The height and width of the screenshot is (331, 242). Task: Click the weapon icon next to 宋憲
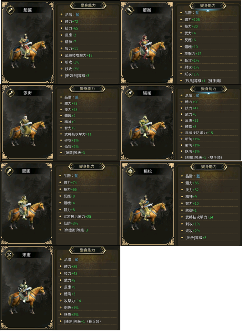point(9,255)
